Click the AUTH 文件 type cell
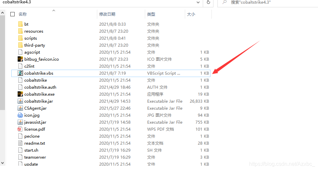This screenshot has height=170, width=318. [158, 87]
